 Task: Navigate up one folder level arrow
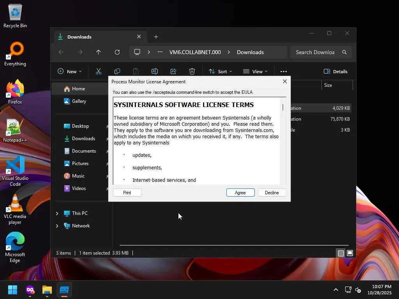click(x=99, y=52)
